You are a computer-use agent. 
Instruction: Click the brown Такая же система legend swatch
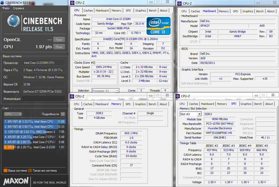click(x=30, y=171)
